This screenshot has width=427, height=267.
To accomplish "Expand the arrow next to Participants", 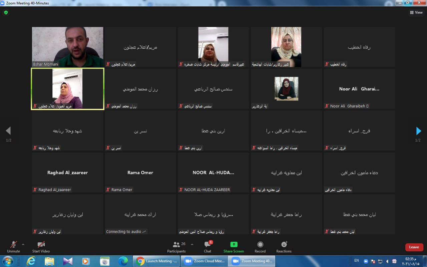I will [x=192, y=244].
